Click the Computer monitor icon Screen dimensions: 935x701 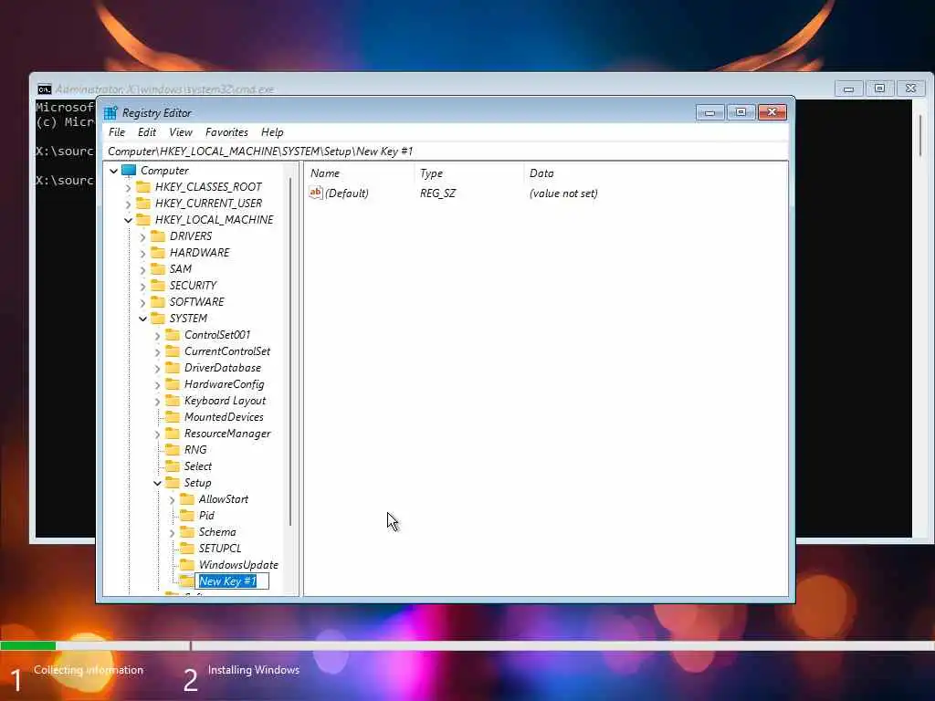[129, 171]
